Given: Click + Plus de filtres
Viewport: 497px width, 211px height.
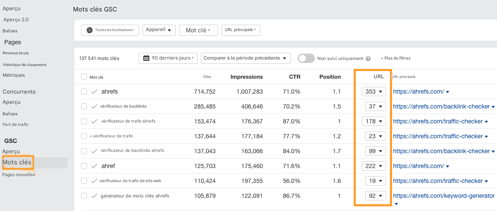Looking at the screenshot, I should (x=395, y=58).
